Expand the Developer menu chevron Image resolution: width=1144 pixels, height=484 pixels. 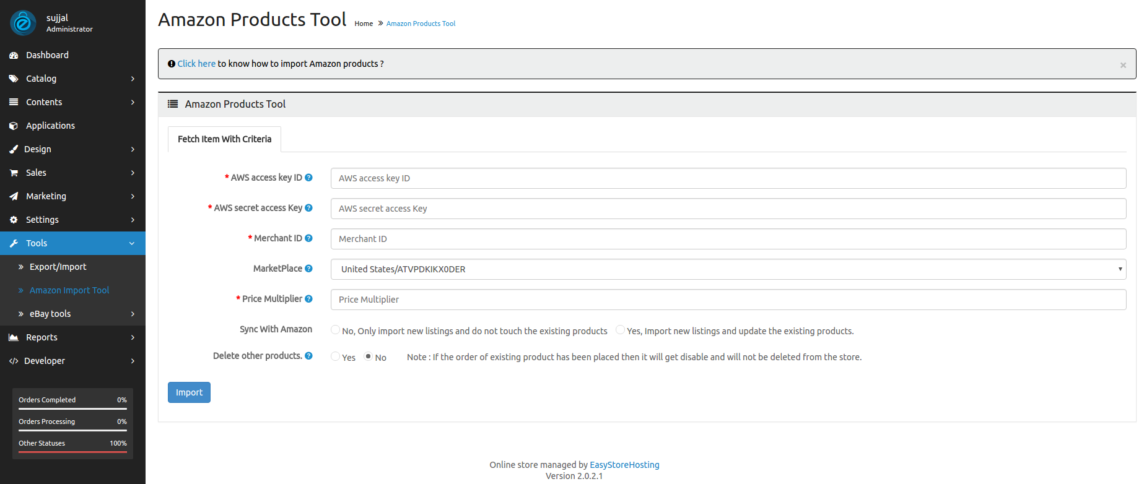click(x=133, y=361)
